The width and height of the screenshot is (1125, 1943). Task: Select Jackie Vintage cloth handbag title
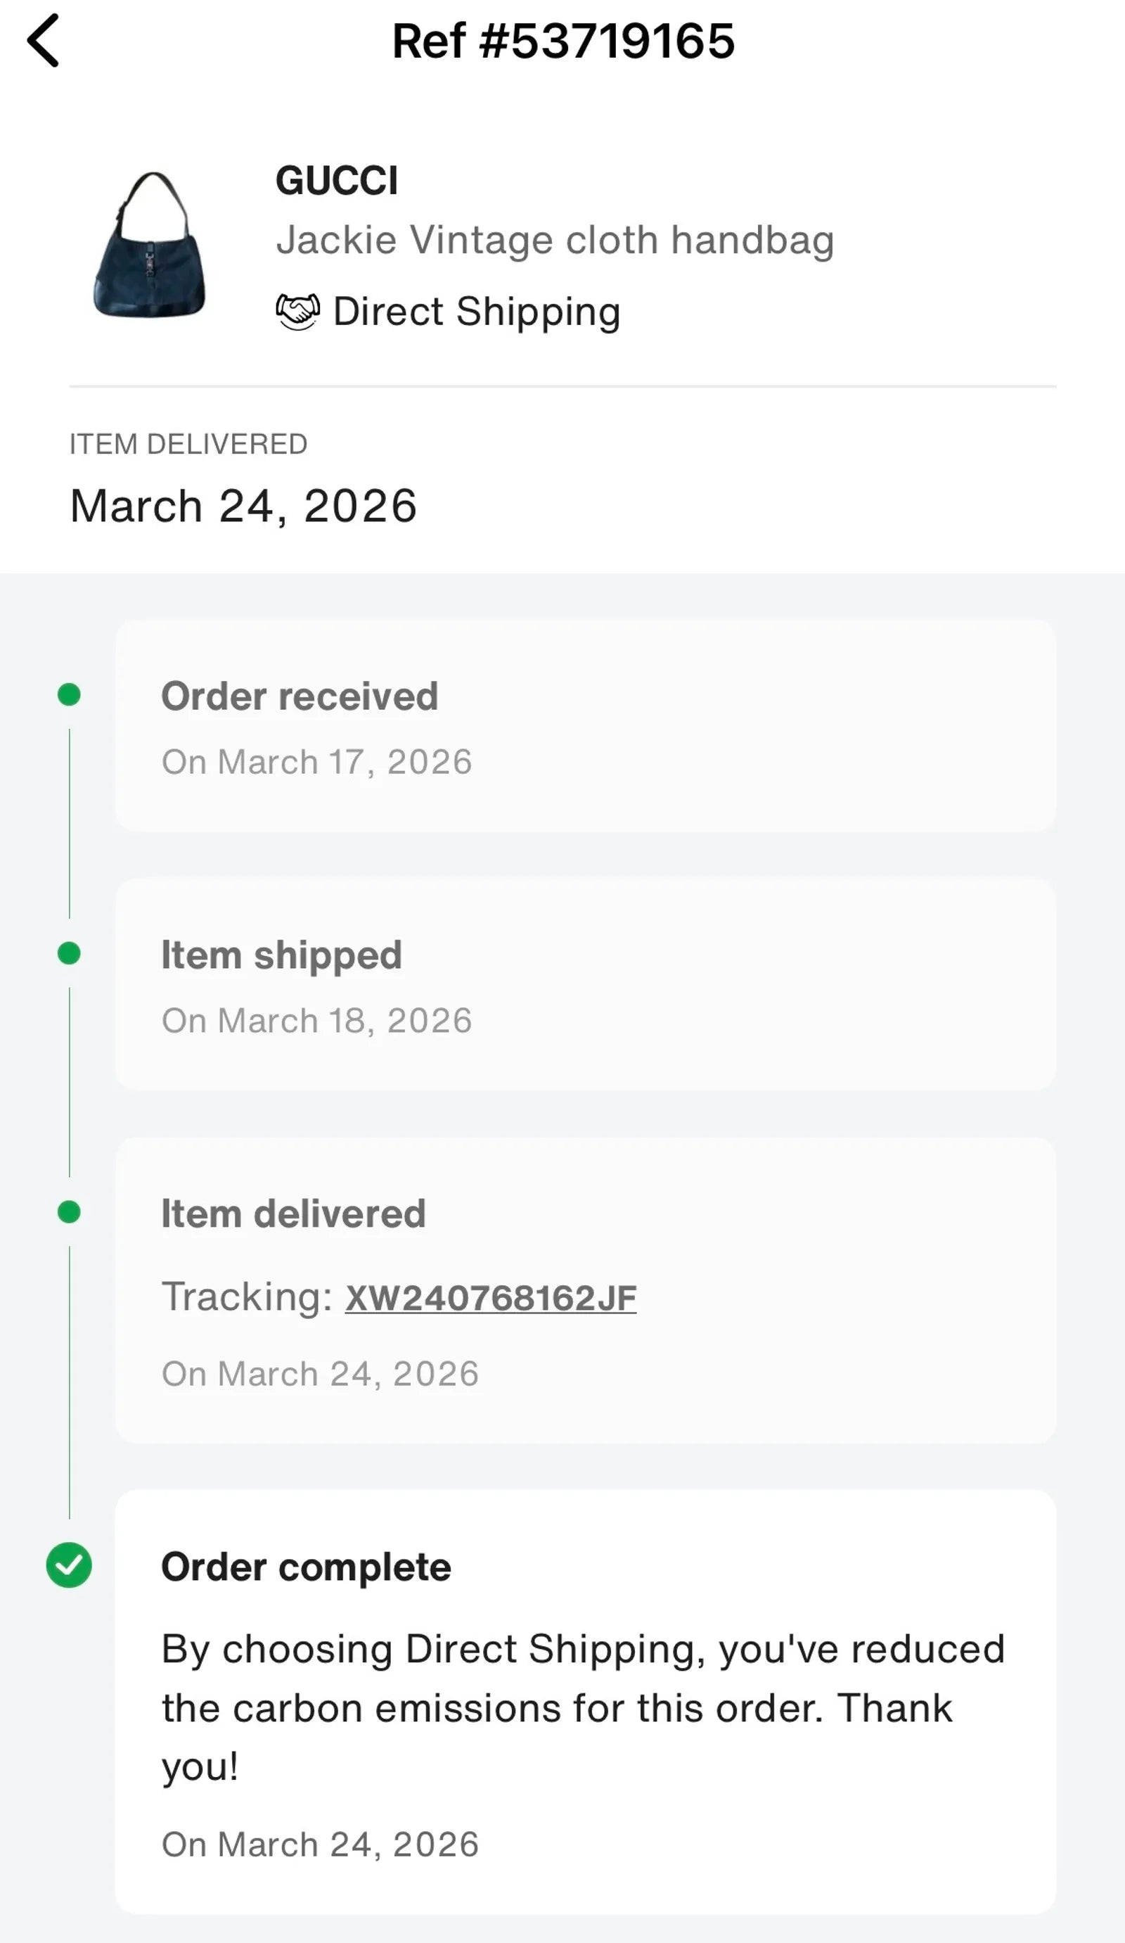click(x=555, y=240)
